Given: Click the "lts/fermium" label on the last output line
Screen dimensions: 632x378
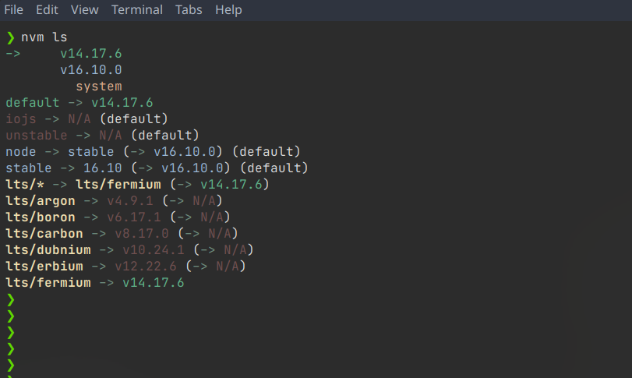Looking at the screenshot, I should coord(48,283).
